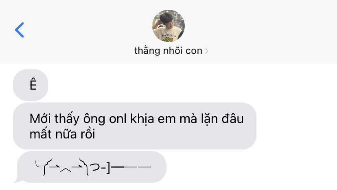Click the gun barrel line of the emoticon
The image size is (337, 190).
130,167
